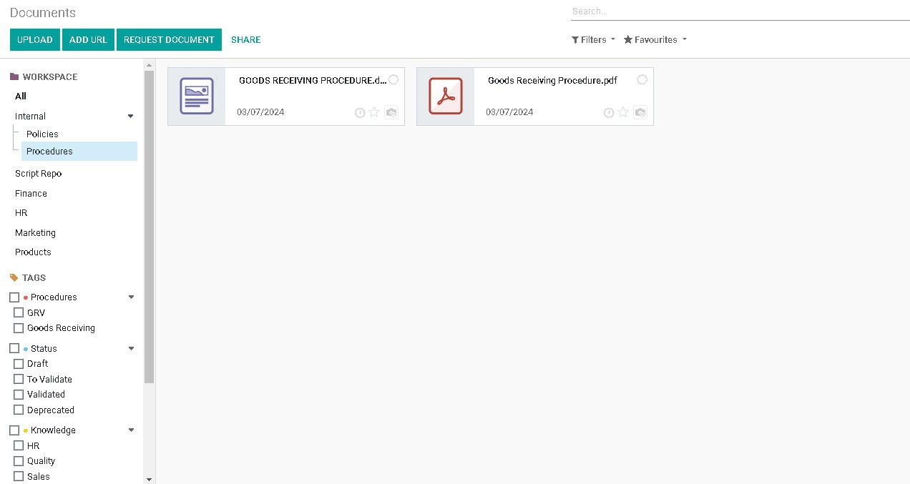Open the Goods Receiving Procedure.pdf thumbnail
Screen dimensions: 910x484
[x=445, y=97]
